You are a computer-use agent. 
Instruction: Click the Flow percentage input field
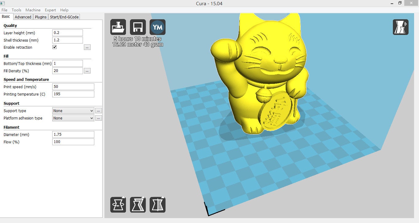73,142
